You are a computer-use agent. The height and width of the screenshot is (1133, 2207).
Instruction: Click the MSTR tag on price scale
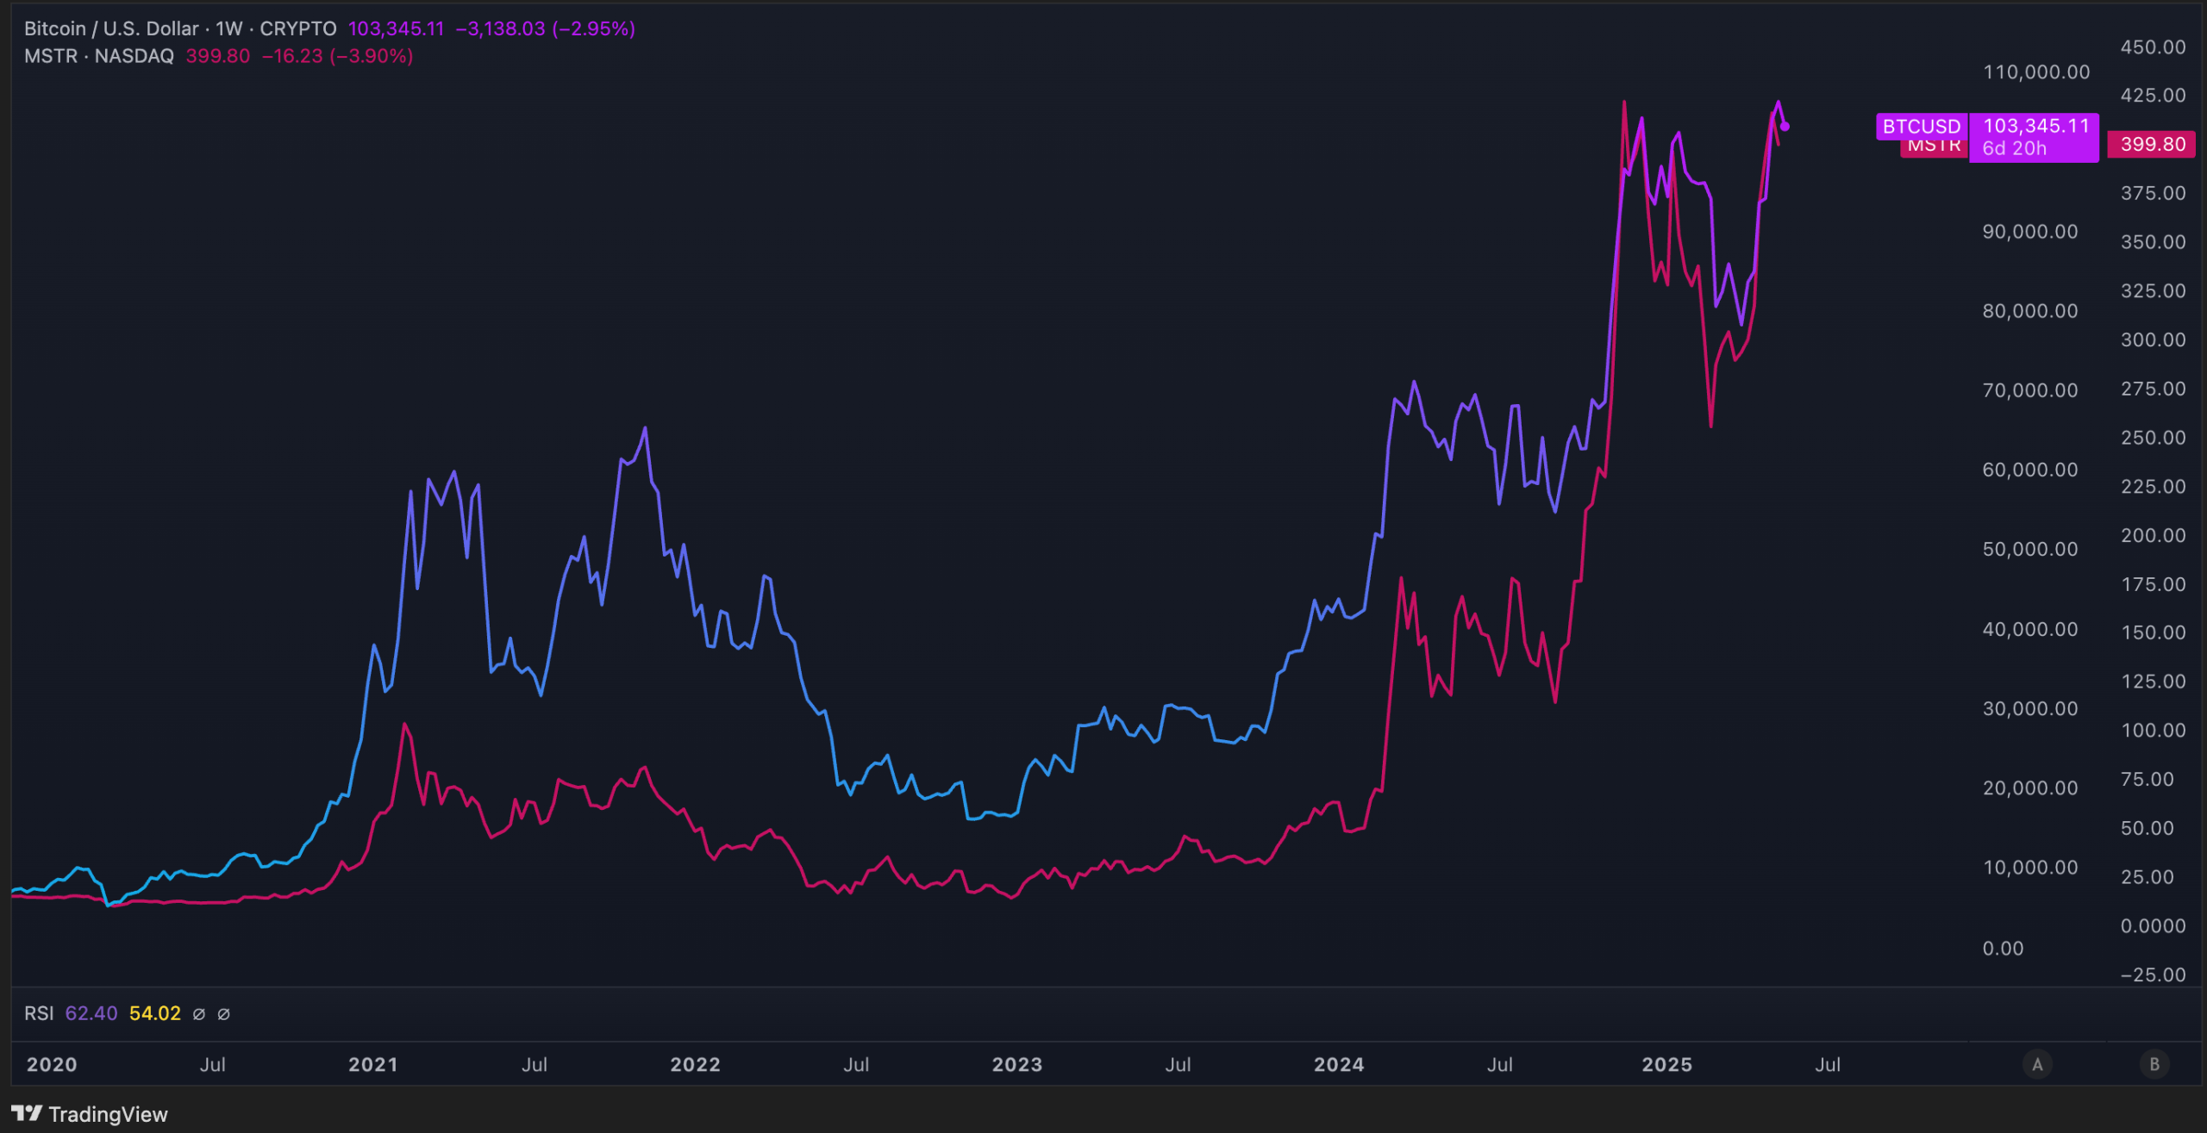[1934, 146]
